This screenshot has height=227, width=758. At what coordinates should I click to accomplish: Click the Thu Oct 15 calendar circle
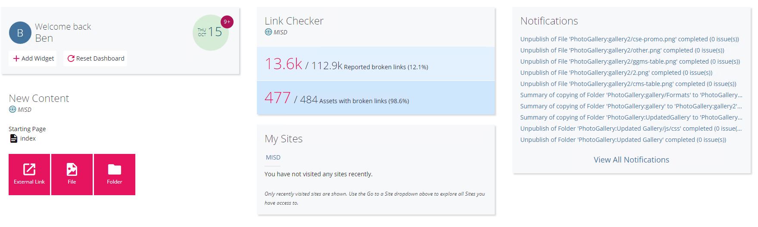(x=210, y=33)
